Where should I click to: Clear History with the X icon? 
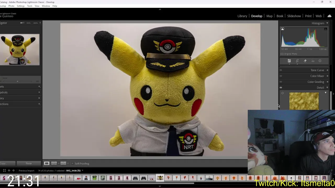(39, 98)
